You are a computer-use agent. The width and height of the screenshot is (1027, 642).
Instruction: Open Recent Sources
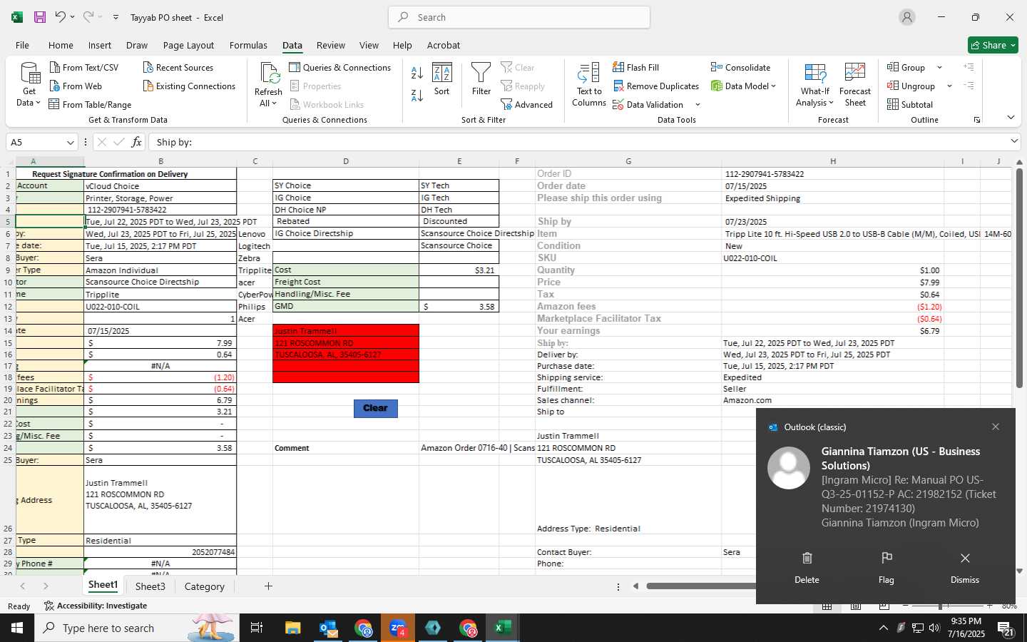178,67
